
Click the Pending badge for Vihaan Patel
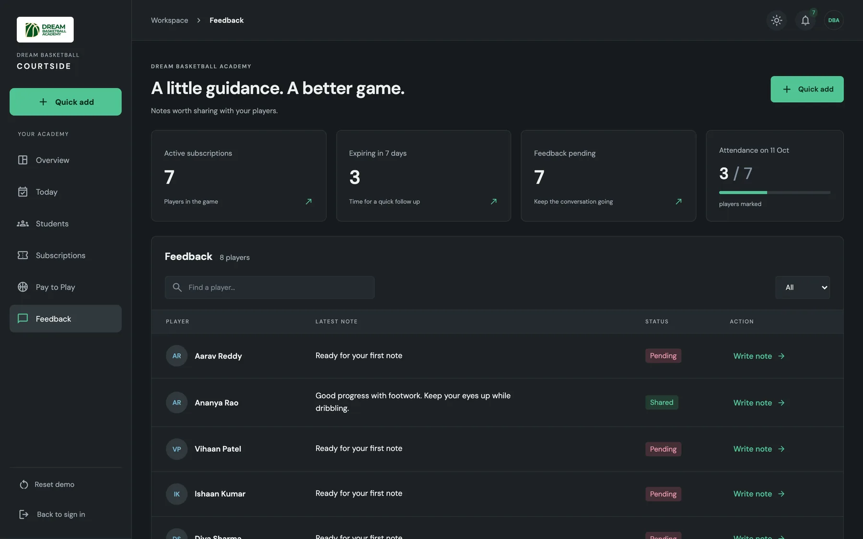(663, 449)
